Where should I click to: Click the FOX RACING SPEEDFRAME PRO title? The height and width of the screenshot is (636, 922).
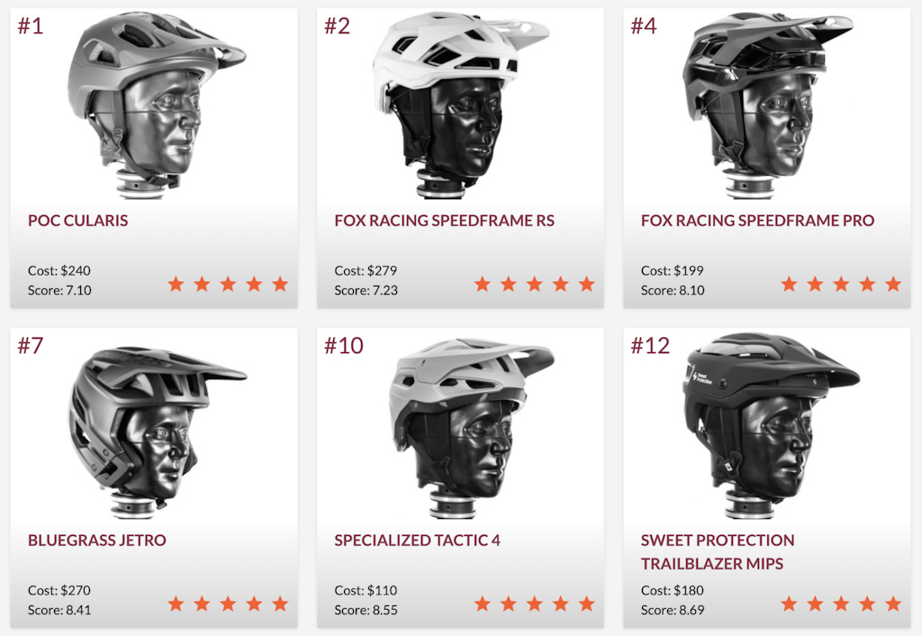pyautogui.click(x=757, y=221)
